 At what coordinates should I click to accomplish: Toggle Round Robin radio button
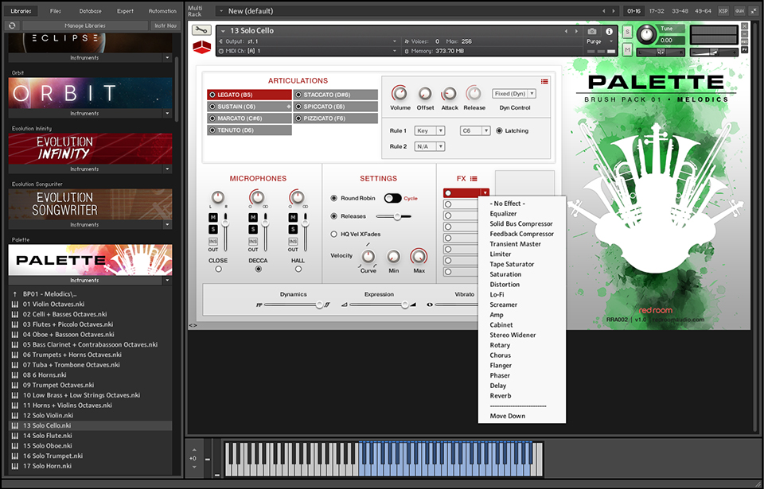click(333, 198)
